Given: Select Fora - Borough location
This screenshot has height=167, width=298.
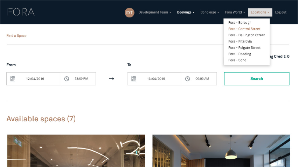Looking at the screenshot, I should pos(240,23).
